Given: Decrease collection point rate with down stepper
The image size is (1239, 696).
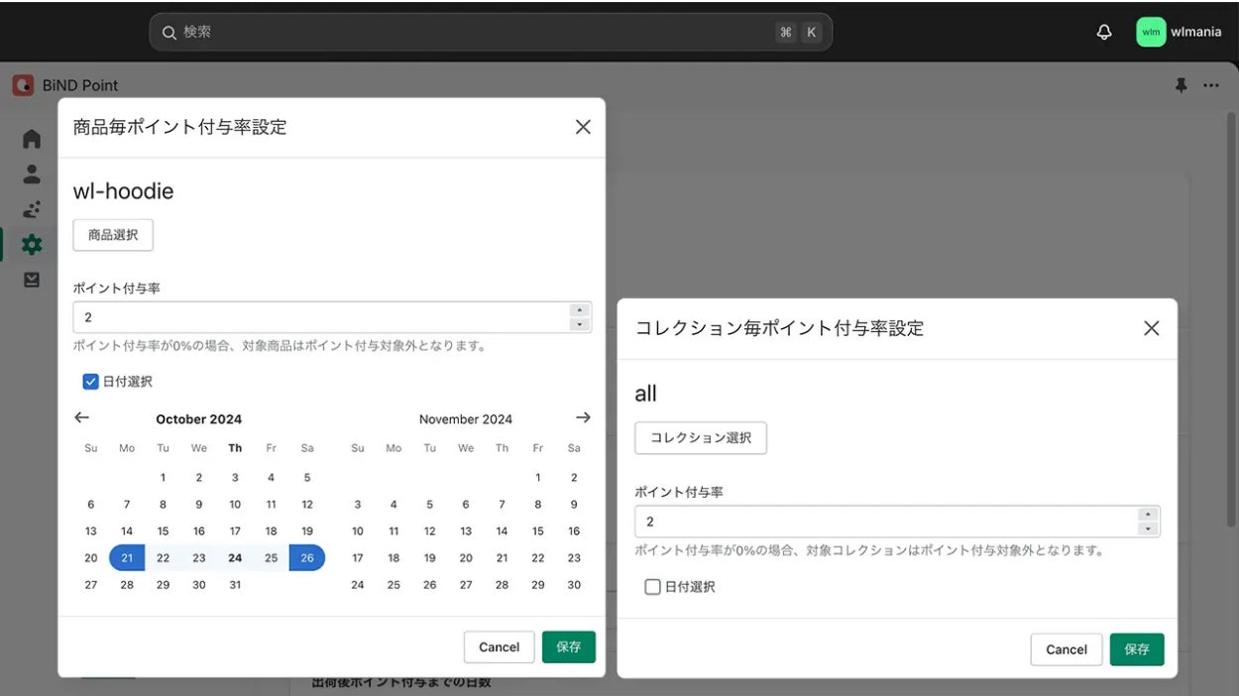Looking at the screenshot, I should 1148,528.
